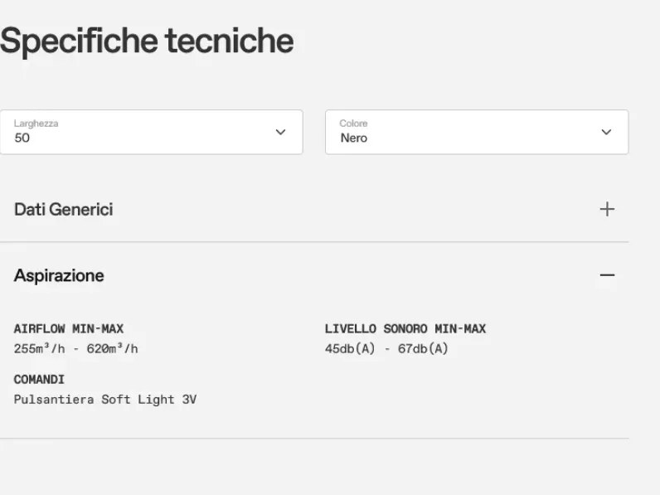Viewport: 660px width, 495px height.
Task: Select the COMANDI label
Action: pyautogui.click(x=39, y=380)
